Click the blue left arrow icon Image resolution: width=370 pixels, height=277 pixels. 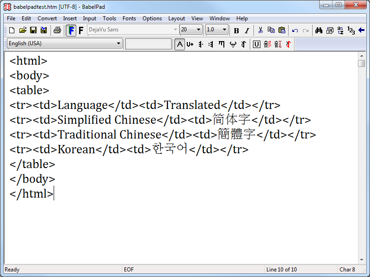click(361, 30)
